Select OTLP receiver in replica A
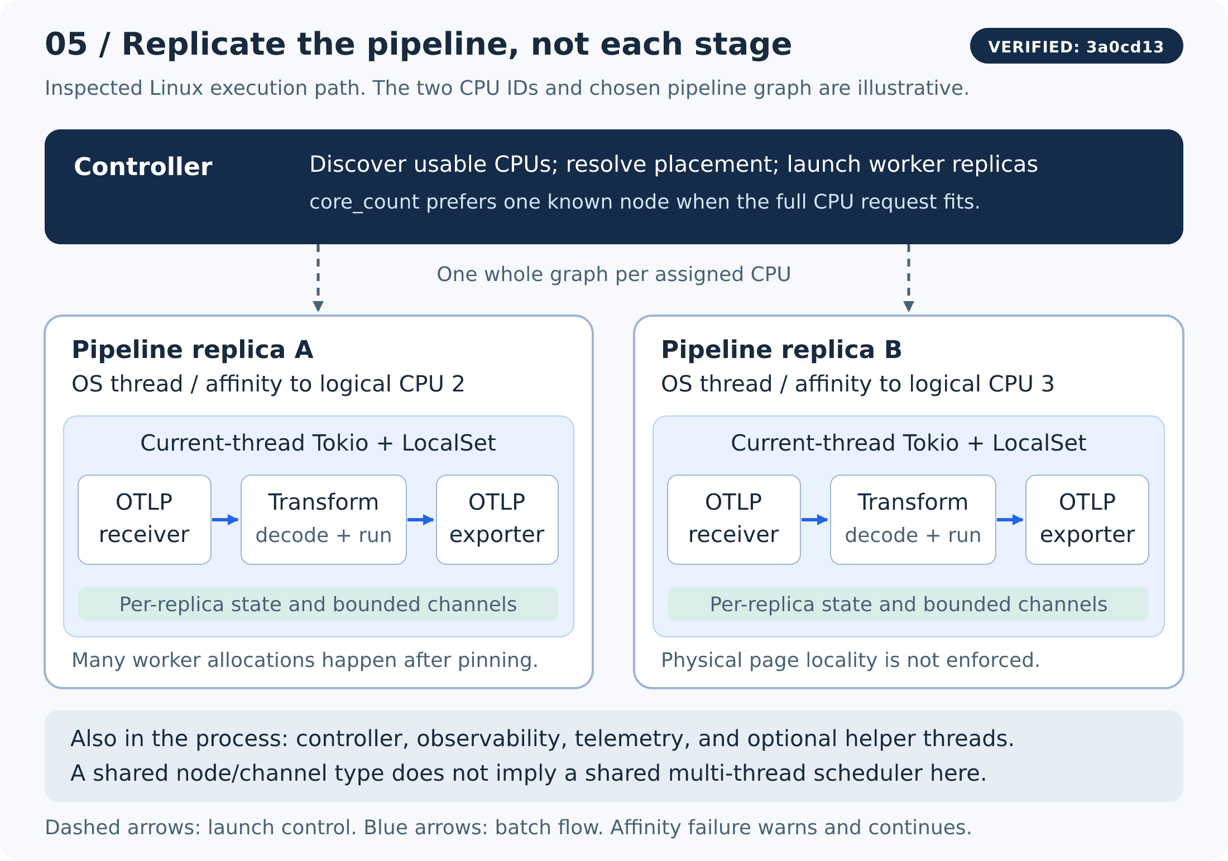The image size is (1228, 861). click(145, 520)
